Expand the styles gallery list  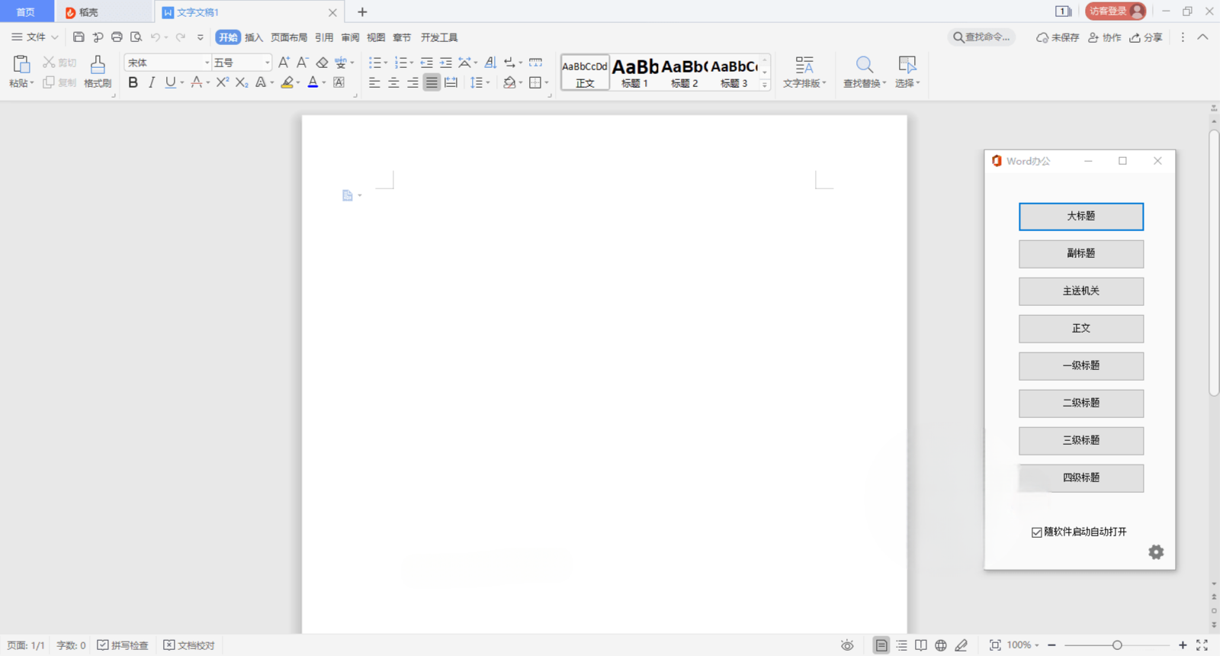click(x=765, y=85)
